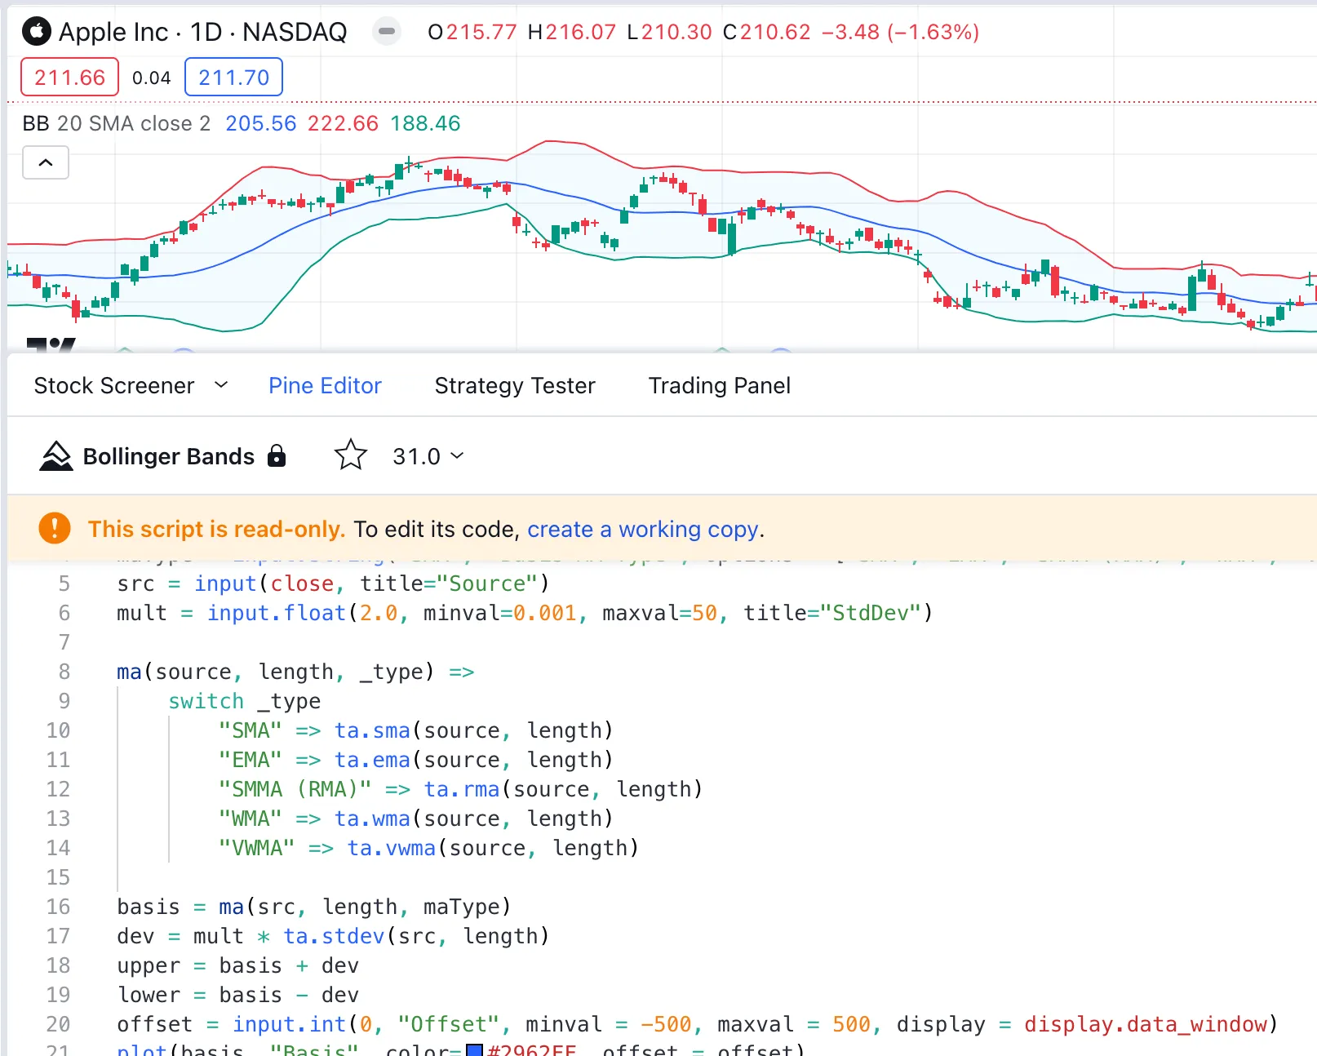Click the orange warning exclamation icon
This screenshot has width=1317, height=1056.
coord(55,529)
